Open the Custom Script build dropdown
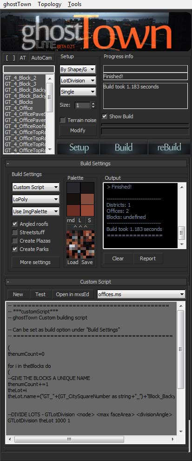Screen dimensions: 192x461 [36, 187]
